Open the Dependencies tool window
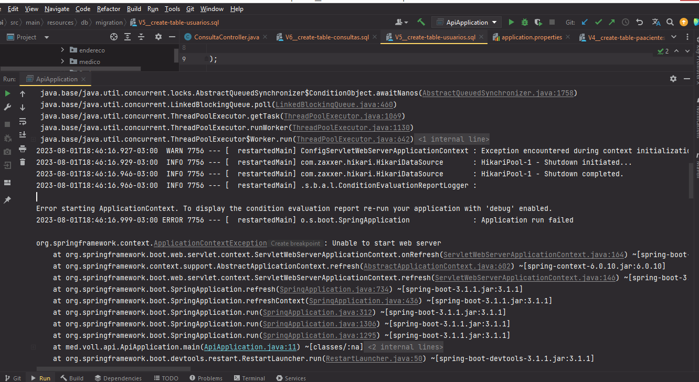The width and height of the screenshot is (699, 382). coord(118,378)
